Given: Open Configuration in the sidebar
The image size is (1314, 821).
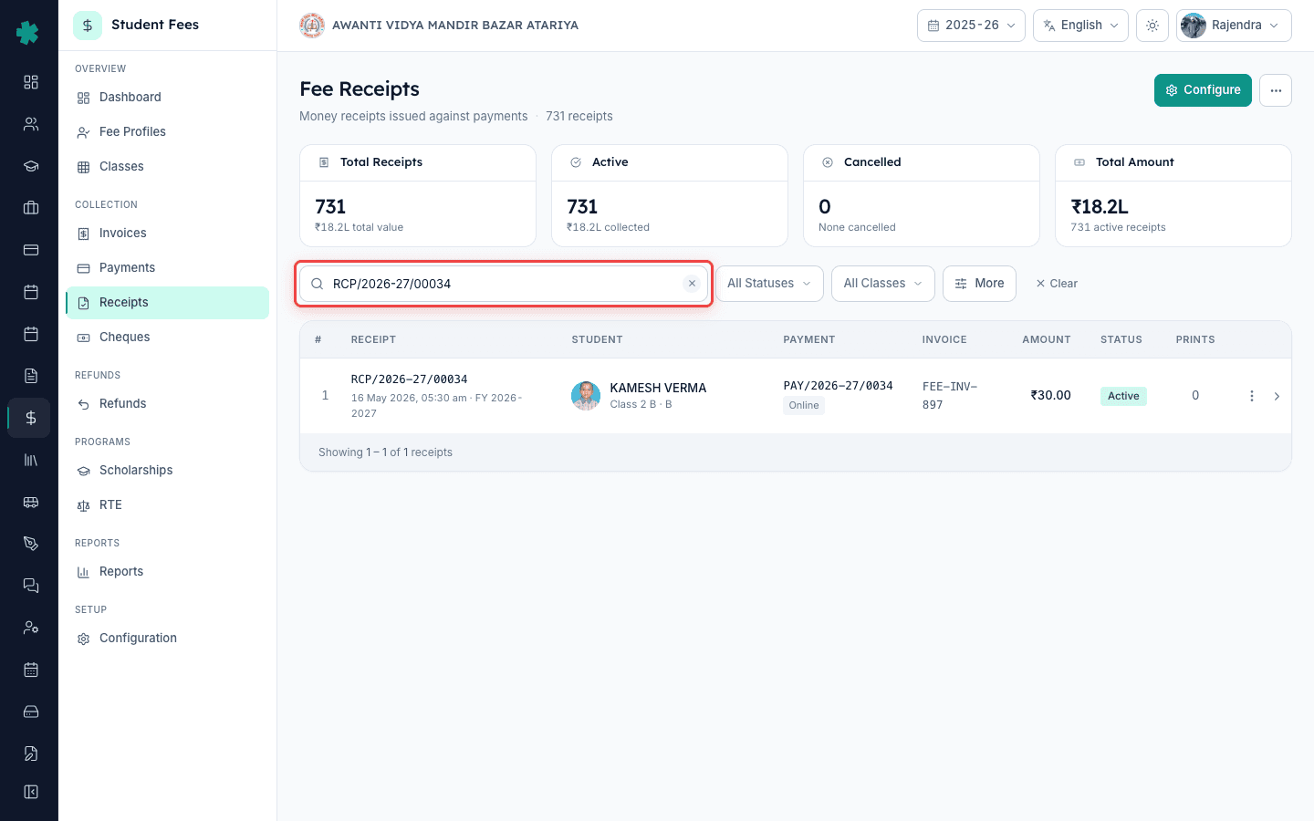Looking at the screenshot, I should pos(168,639).
